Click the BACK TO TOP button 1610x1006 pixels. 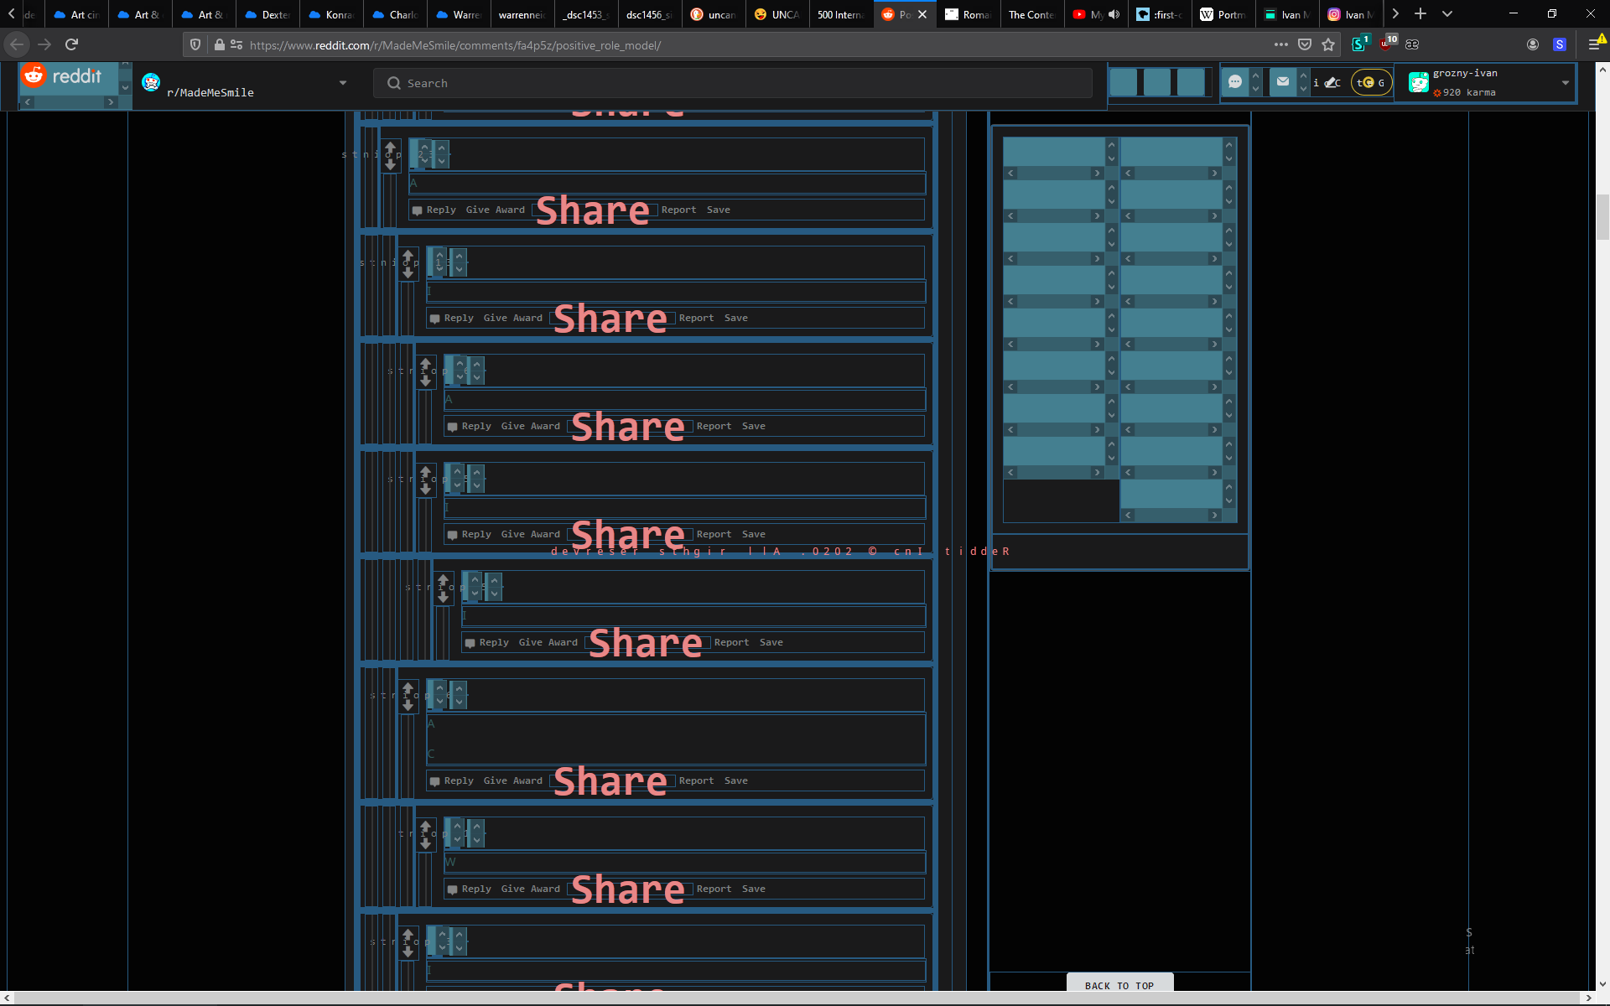1119,985
